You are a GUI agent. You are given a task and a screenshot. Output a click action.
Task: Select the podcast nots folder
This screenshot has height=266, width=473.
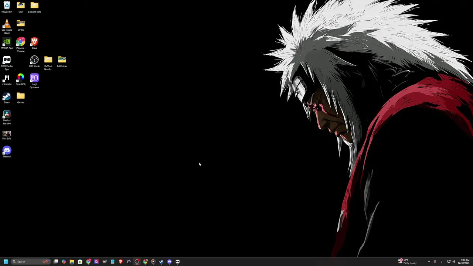[34, 7]
